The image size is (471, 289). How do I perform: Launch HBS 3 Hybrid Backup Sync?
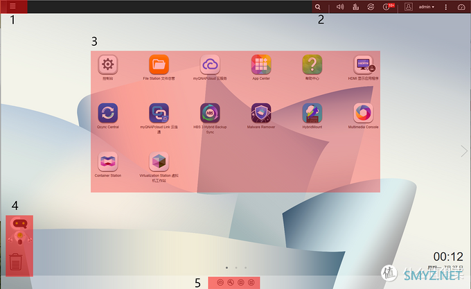point(210,113)
